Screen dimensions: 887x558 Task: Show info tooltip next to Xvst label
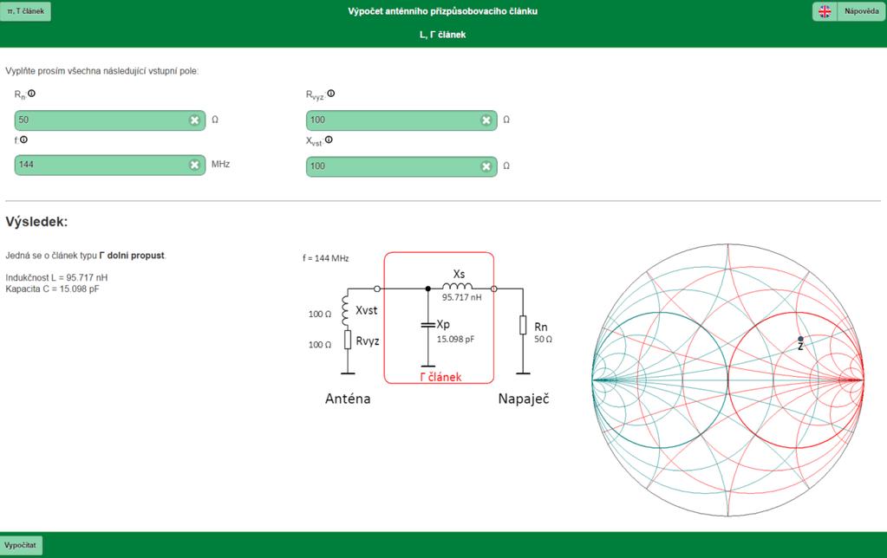point(329,139)
